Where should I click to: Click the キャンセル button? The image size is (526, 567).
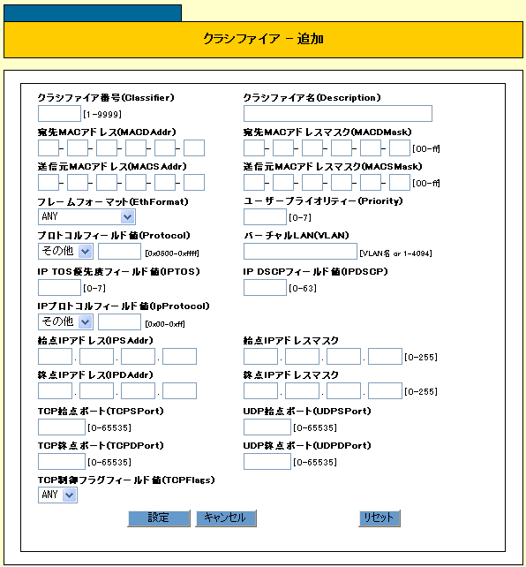point(225,518)
